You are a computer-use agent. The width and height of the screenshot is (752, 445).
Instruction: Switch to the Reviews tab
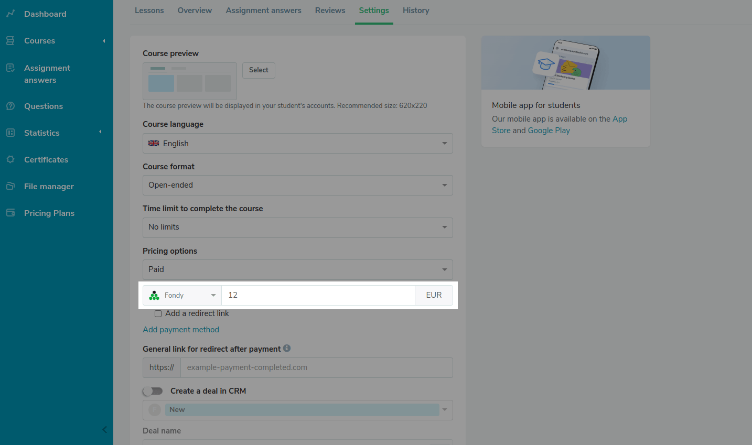pos(330,10)
